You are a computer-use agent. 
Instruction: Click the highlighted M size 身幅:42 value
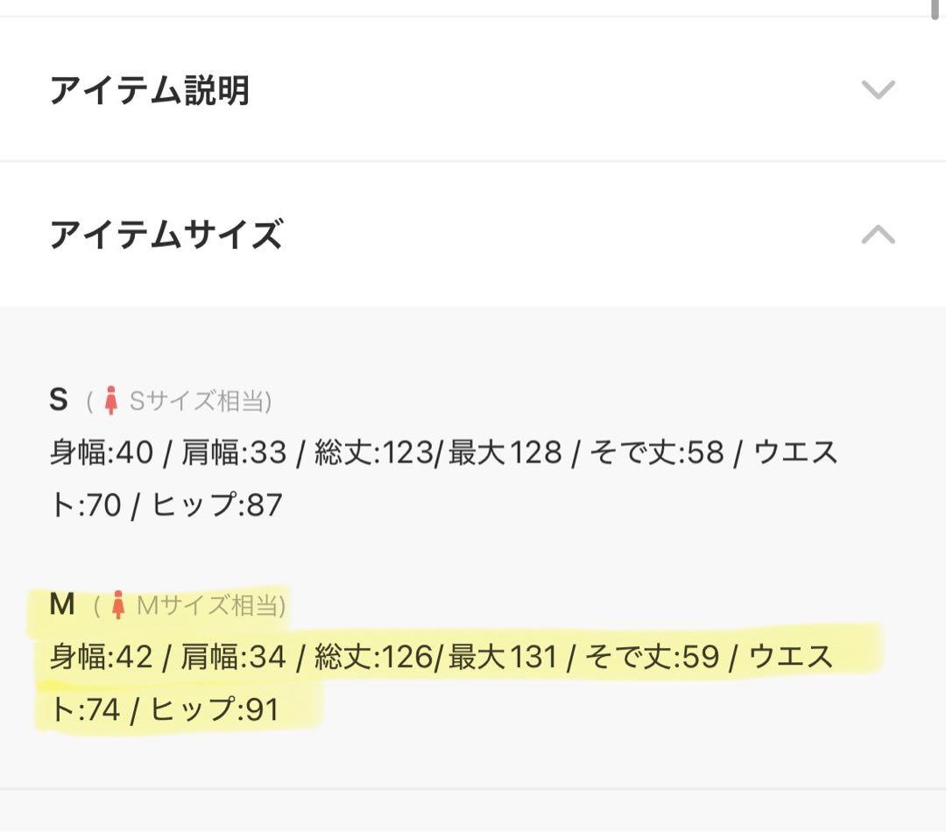click(x=101, y=657)
